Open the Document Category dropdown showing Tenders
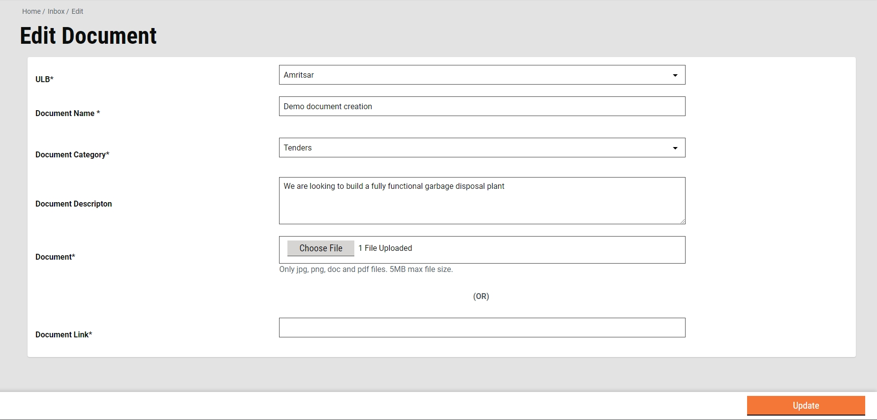The height and width of the screenshot is (420, 877). pos(481,148)
